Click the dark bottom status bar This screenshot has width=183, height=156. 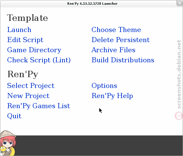coord(99,146)
